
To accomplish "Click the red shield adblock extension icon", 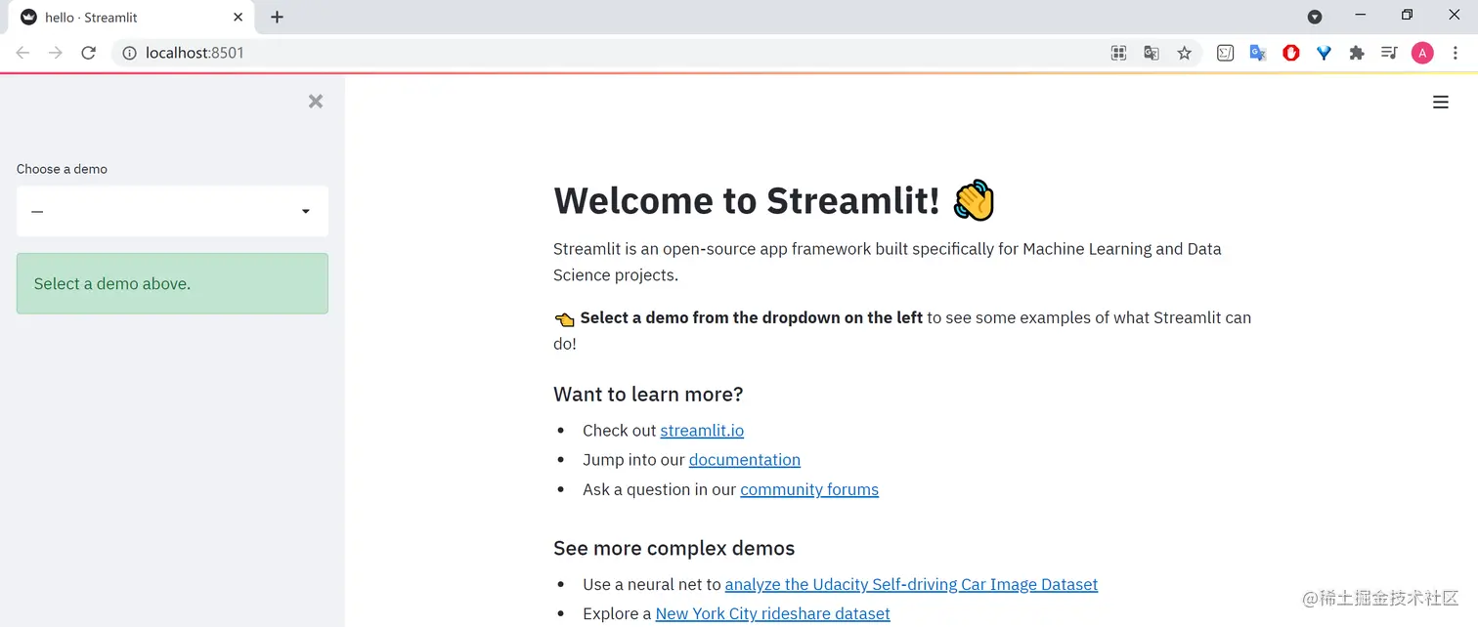I will click(x=1291, y=53).
